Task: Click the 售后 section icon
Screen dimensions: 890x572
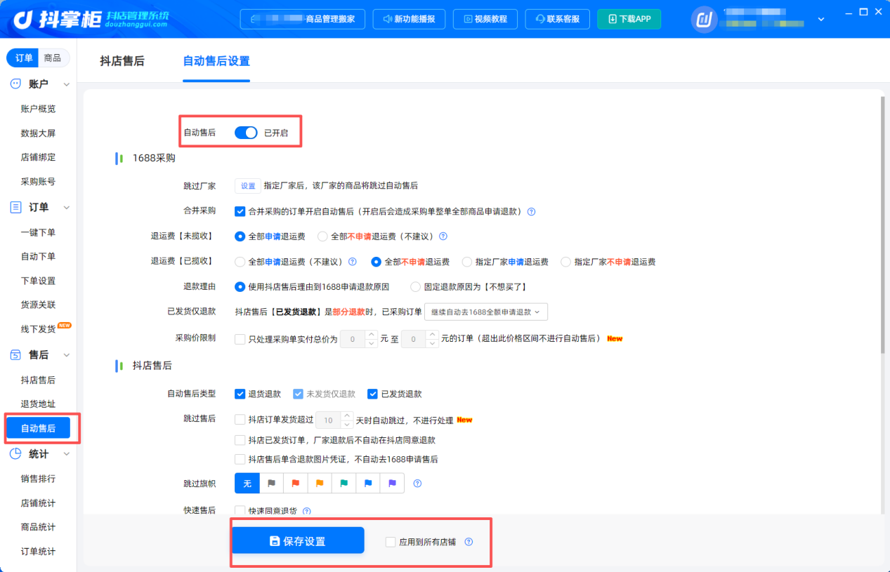Action: coord(15,355)
